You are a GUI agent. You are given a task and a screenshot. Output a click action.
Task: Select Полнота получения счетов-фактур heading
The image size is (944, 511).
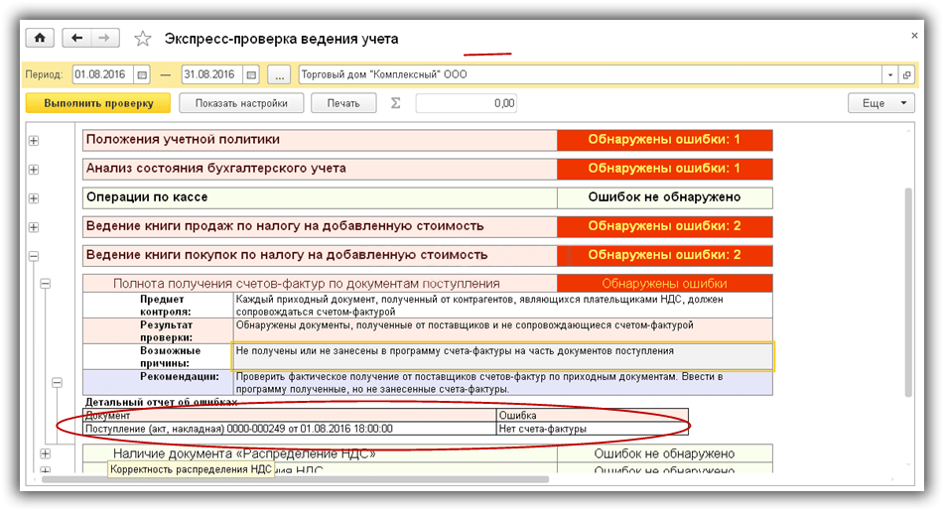[320, 284]
